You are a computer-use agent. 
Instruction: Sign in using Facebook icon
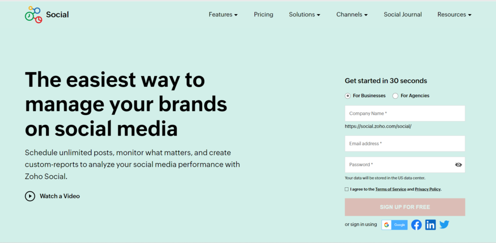[416, 225]
